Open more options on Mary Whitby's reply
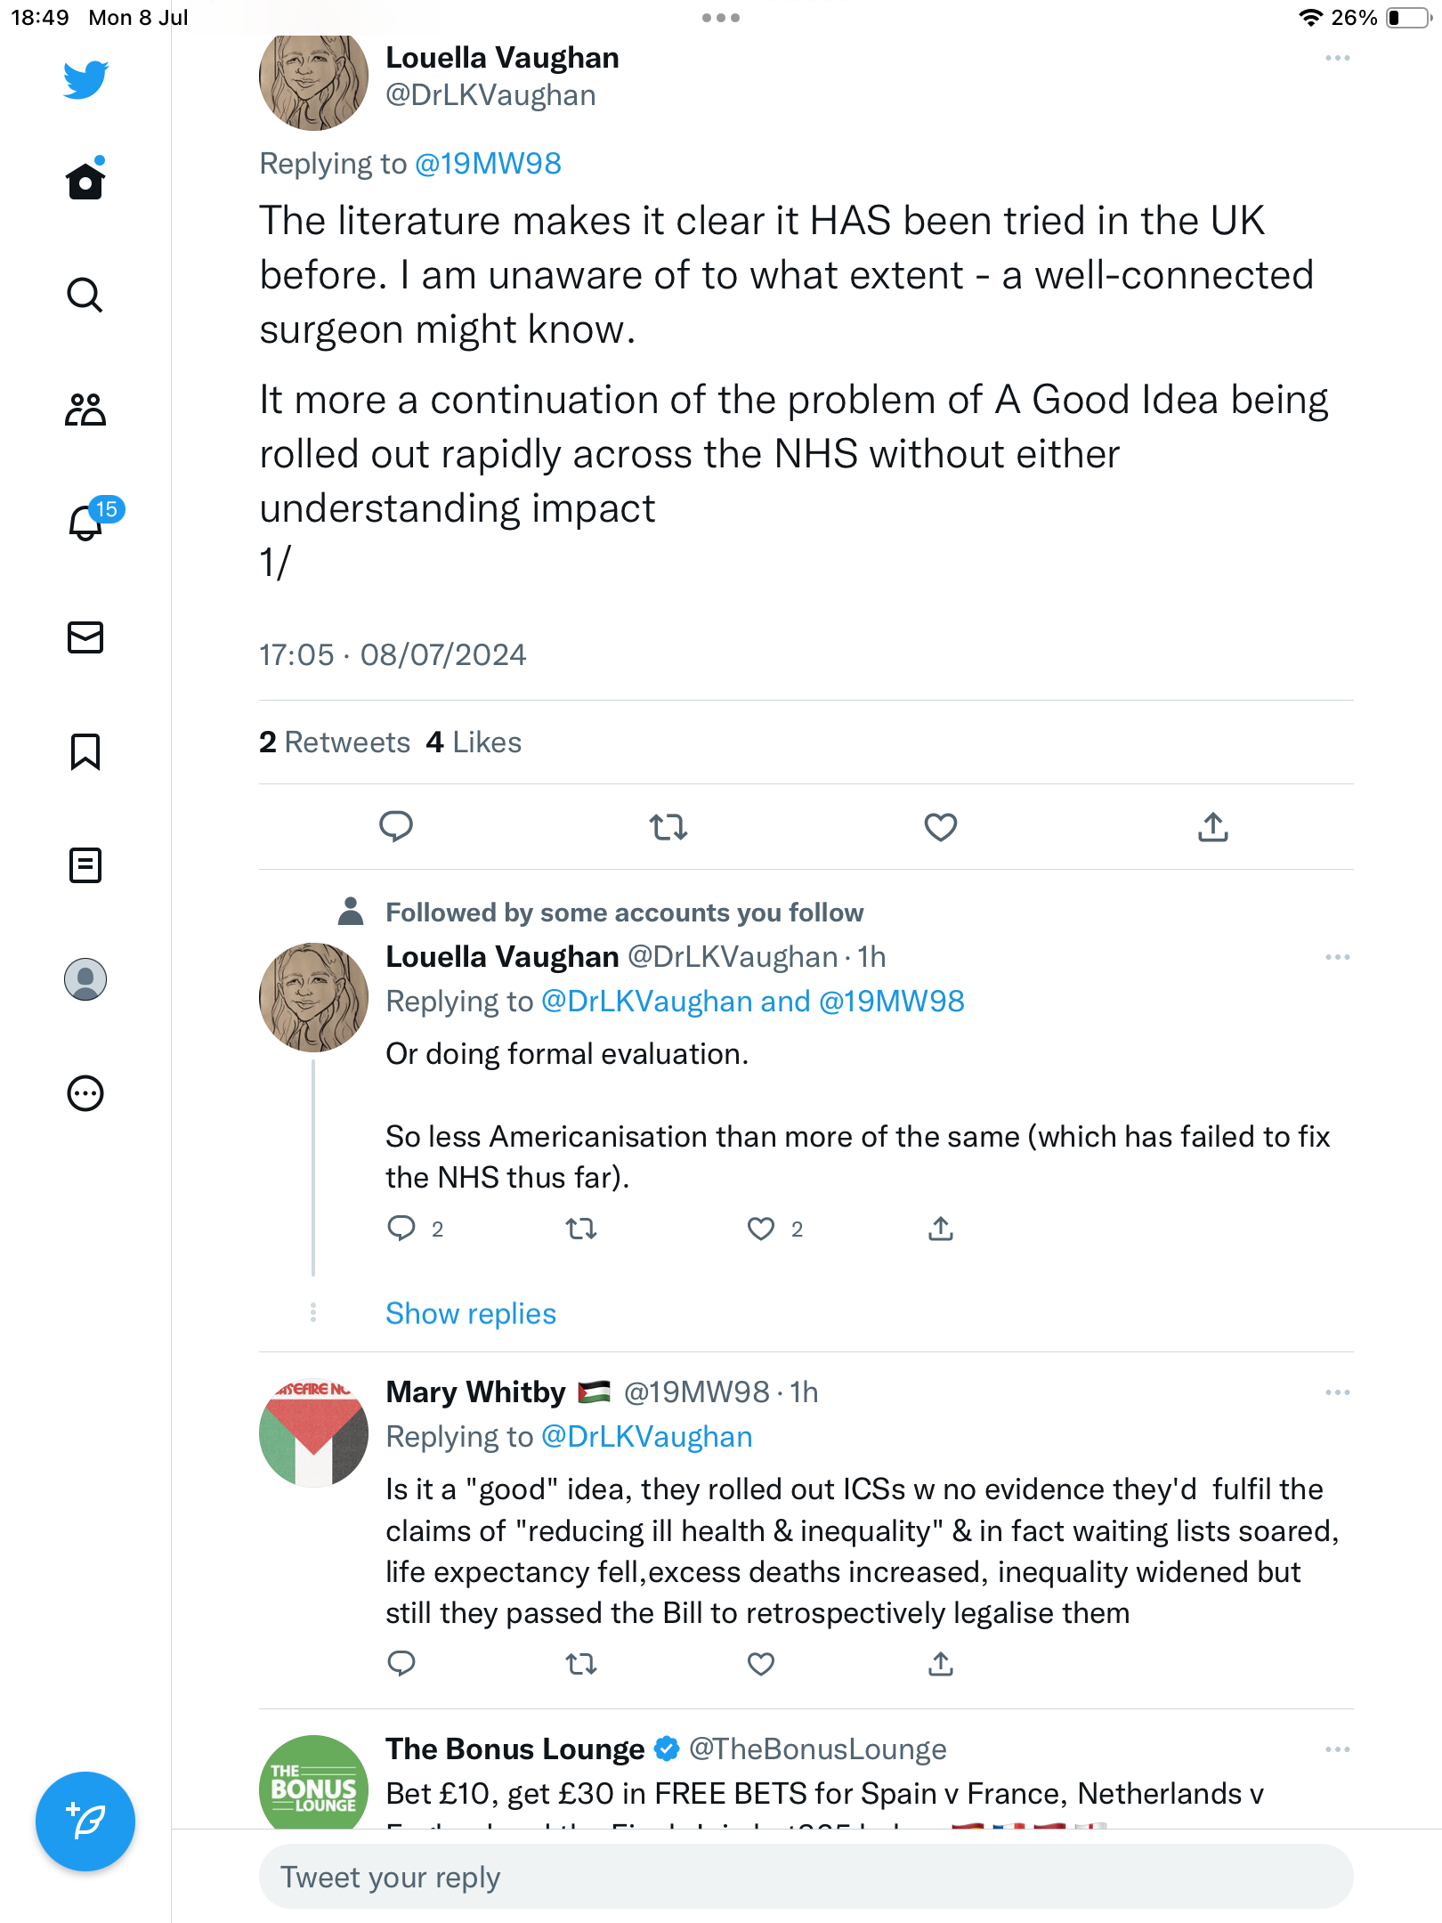Image resolution: width=1442 pixels, height=1923 pixels. [x=1337, y=1392]
